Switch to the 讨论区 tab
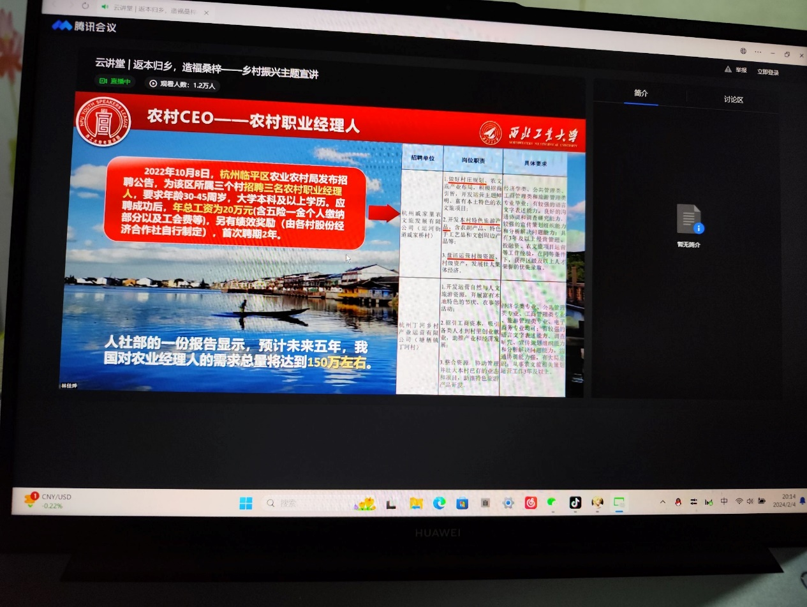807x607 pixels. [733, 100]
